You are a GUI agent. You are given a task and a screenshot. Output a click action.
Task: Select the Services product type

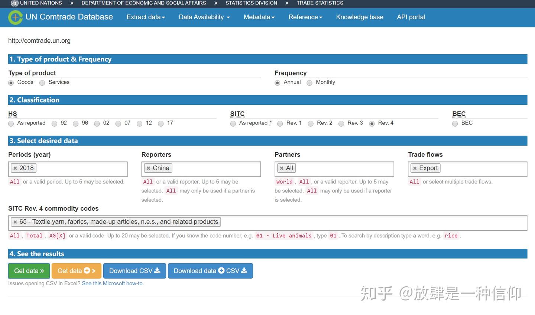42,82
